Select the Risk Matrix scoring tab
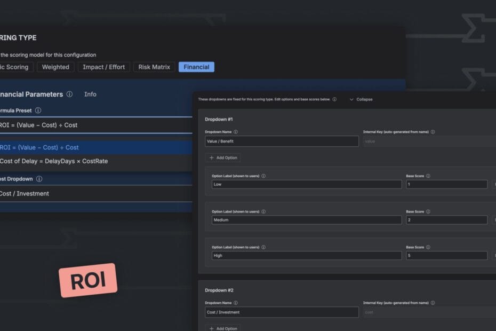496x331 pixels. pyautogui.click(x=154, y=67)
